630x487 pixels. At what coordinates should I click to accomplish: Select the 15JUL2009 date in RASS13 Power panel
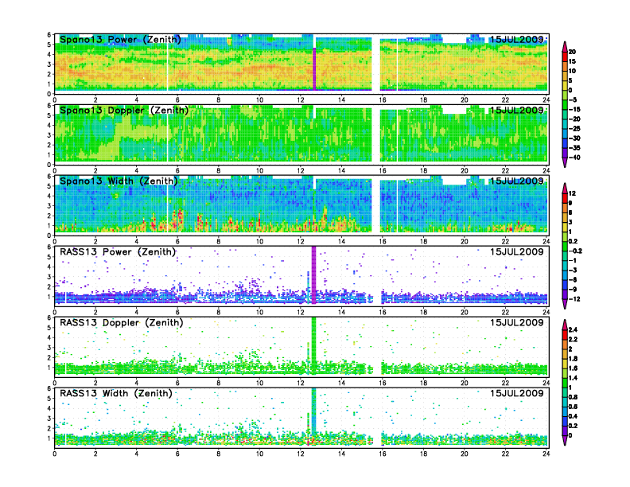(516, 252)
